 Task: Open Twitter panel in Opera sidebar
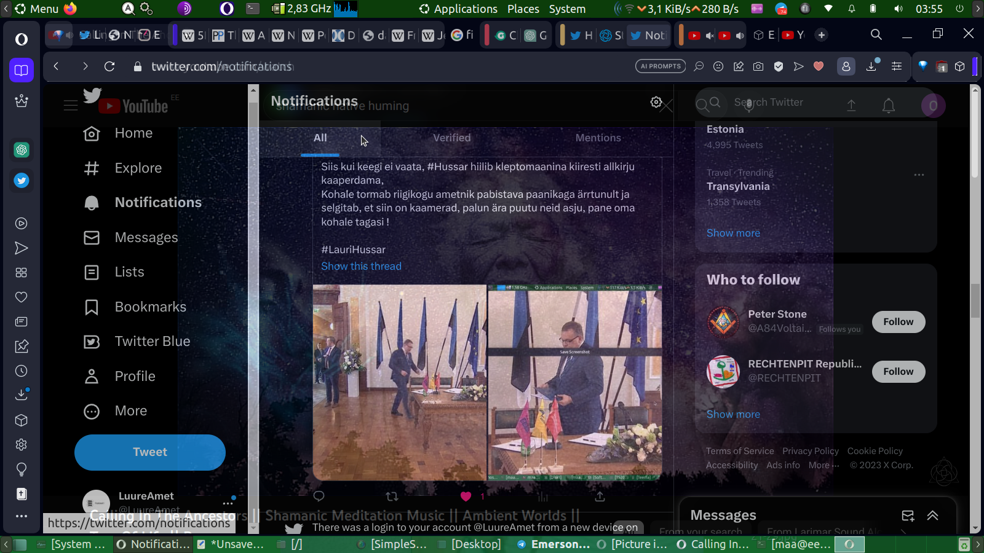click(x=22, y=181)
